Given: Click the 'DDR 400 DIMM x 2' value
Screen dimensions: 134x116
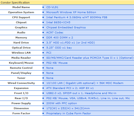Looking at the screenshot, I should tap(60, 38).
